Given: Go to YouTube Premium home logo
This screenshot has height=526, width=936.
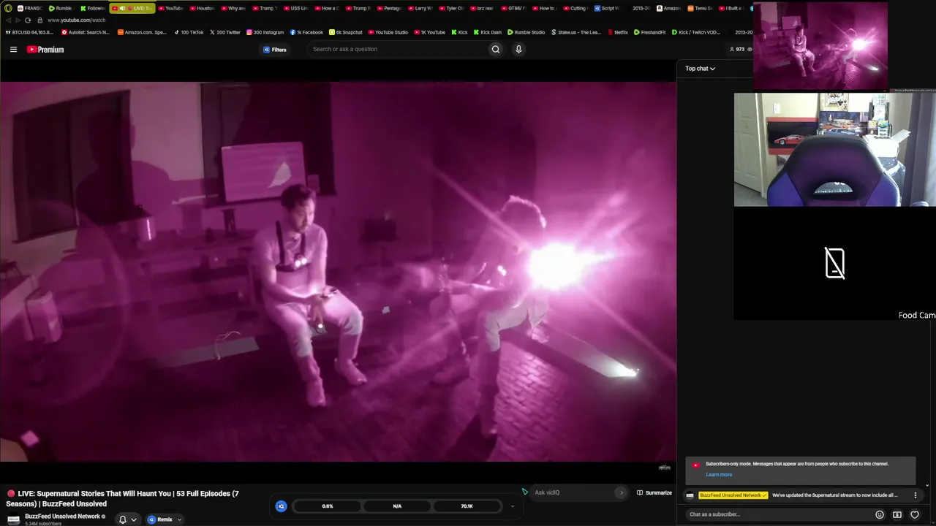Looking at the screenshot, I should pos(45,50).
